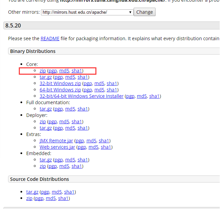The height and width of the screenshot is (209, 220).
Task: Open sha1 link for Embedded tar.gz
Action: 83,160
